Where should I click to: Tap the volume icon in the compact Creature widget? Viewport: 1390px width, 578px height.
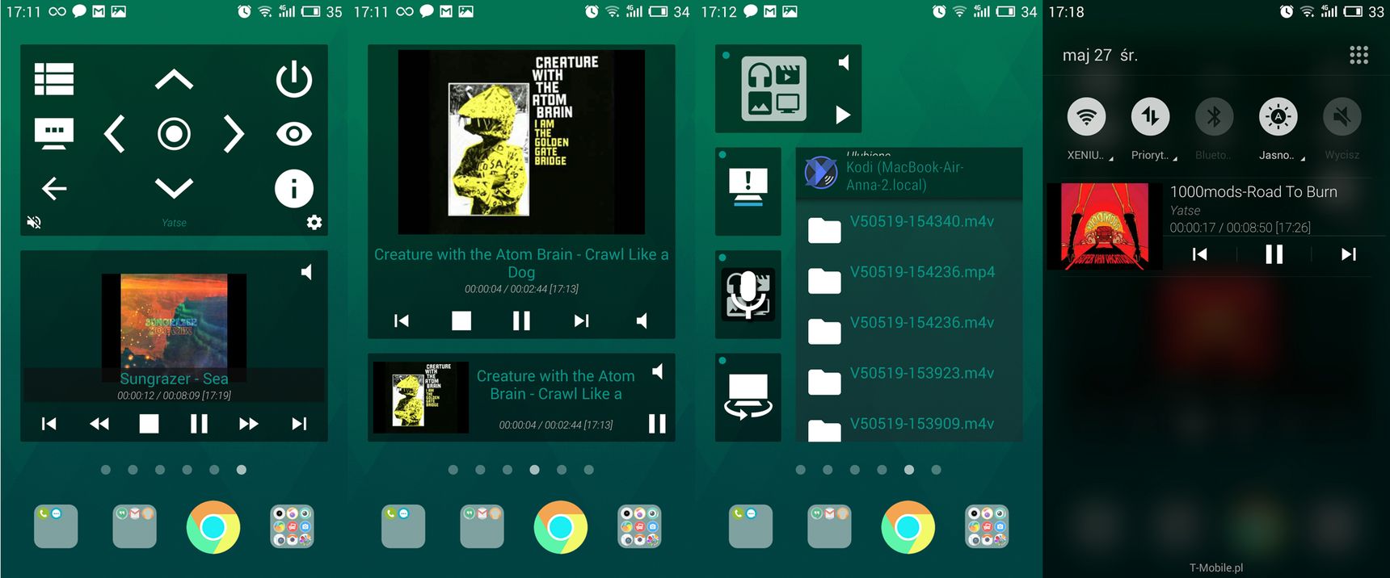point(659,371)
